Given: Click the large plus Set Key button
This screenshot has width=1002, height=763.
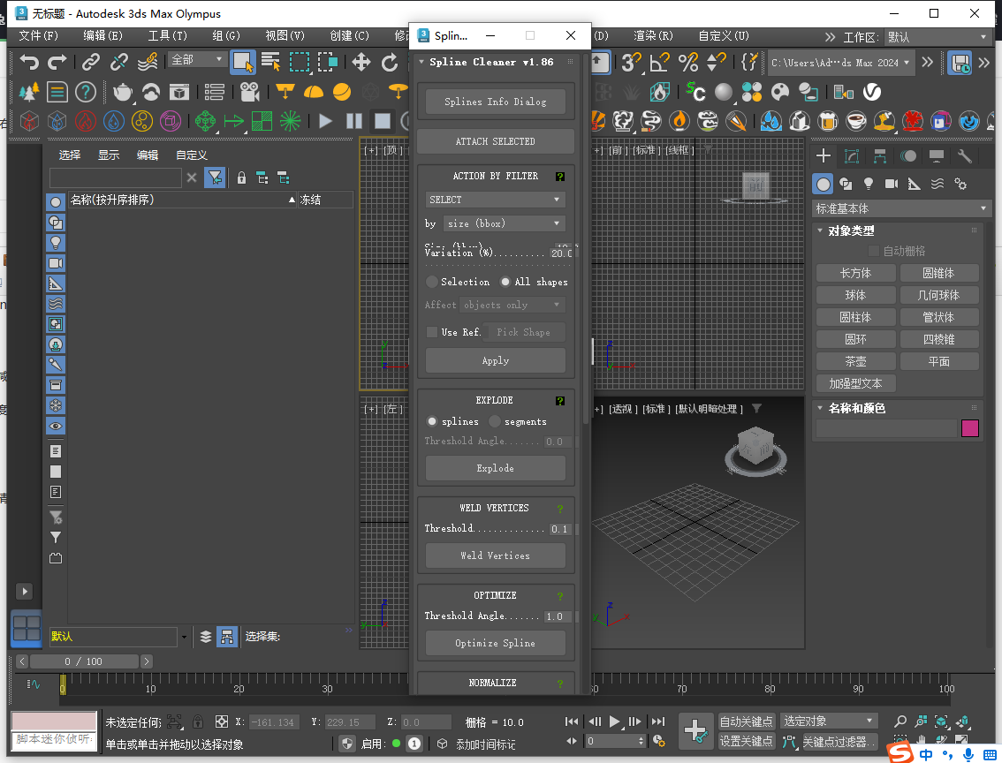Looking at the screenshot, I should [695, 730].
